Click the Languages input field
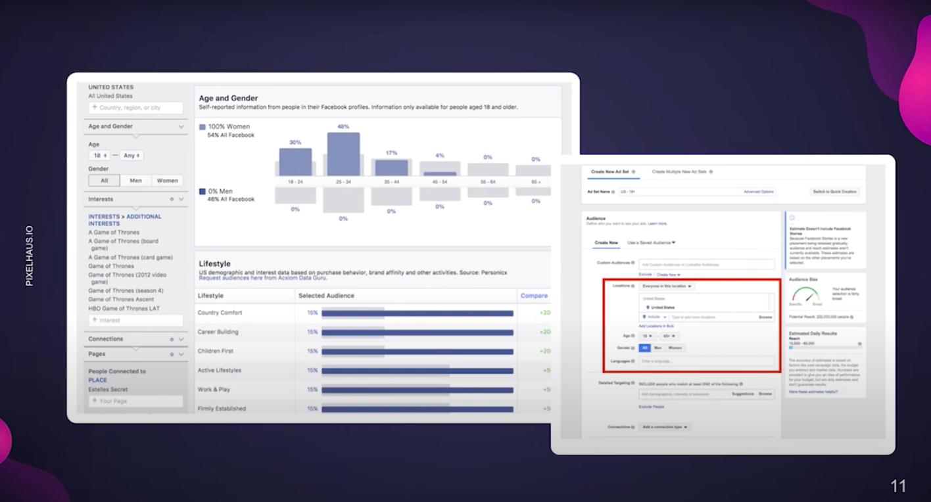The image size is (931, 502). pyautogui.click(x=707, y=361)
